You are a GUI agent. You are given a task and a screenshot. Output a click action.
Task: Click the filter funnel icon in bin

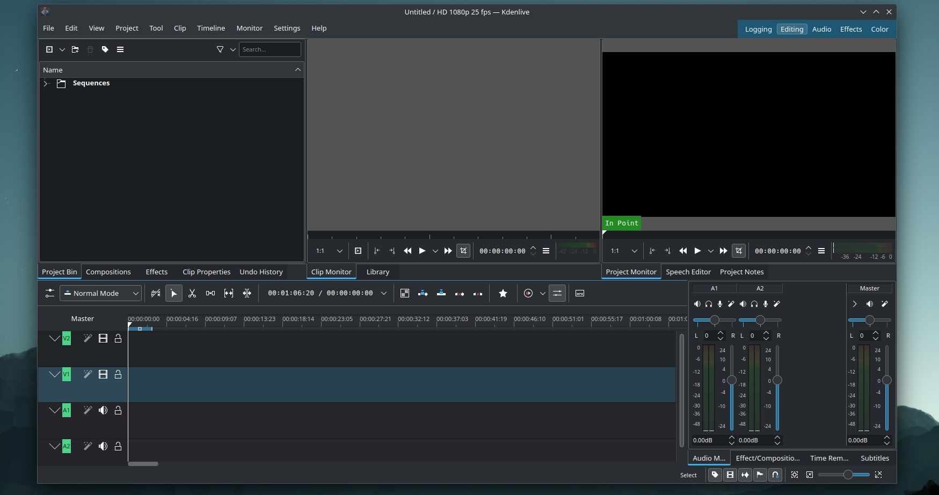coord(220,49)
